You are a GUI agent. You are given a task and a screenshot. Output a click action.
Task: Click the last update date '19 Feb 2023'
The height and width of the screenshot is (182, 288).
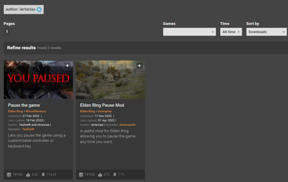click(x=35, y=121)
